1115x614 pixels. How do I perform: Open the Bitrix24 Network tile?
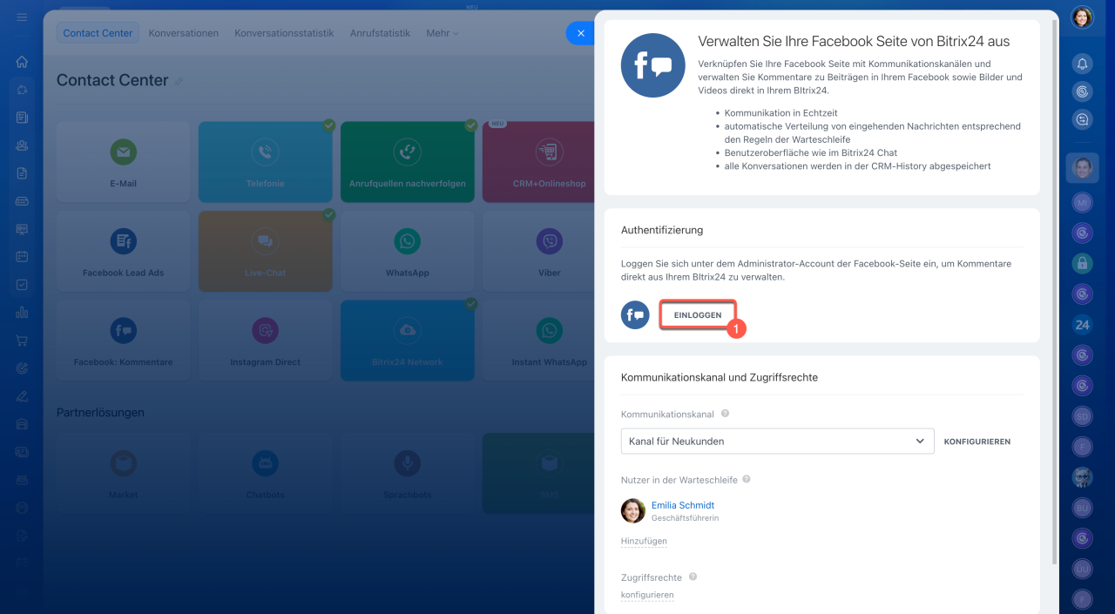[x=407, y=341]
